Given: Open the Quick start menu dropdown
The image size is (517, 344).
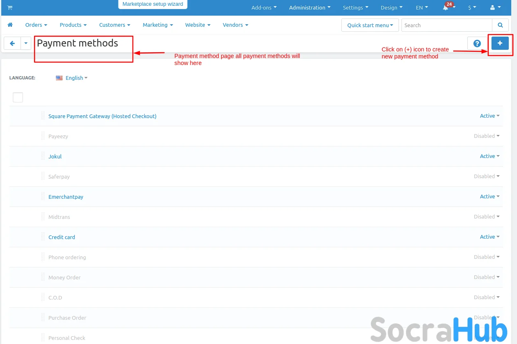Looking at the screenshot, I should click(x=370, y=25).
